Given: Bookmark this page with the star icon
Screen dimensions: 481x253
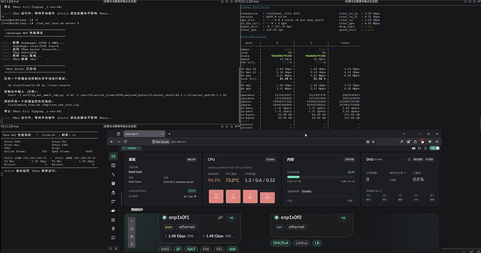Looking at the screenshot, I should 374,141.
